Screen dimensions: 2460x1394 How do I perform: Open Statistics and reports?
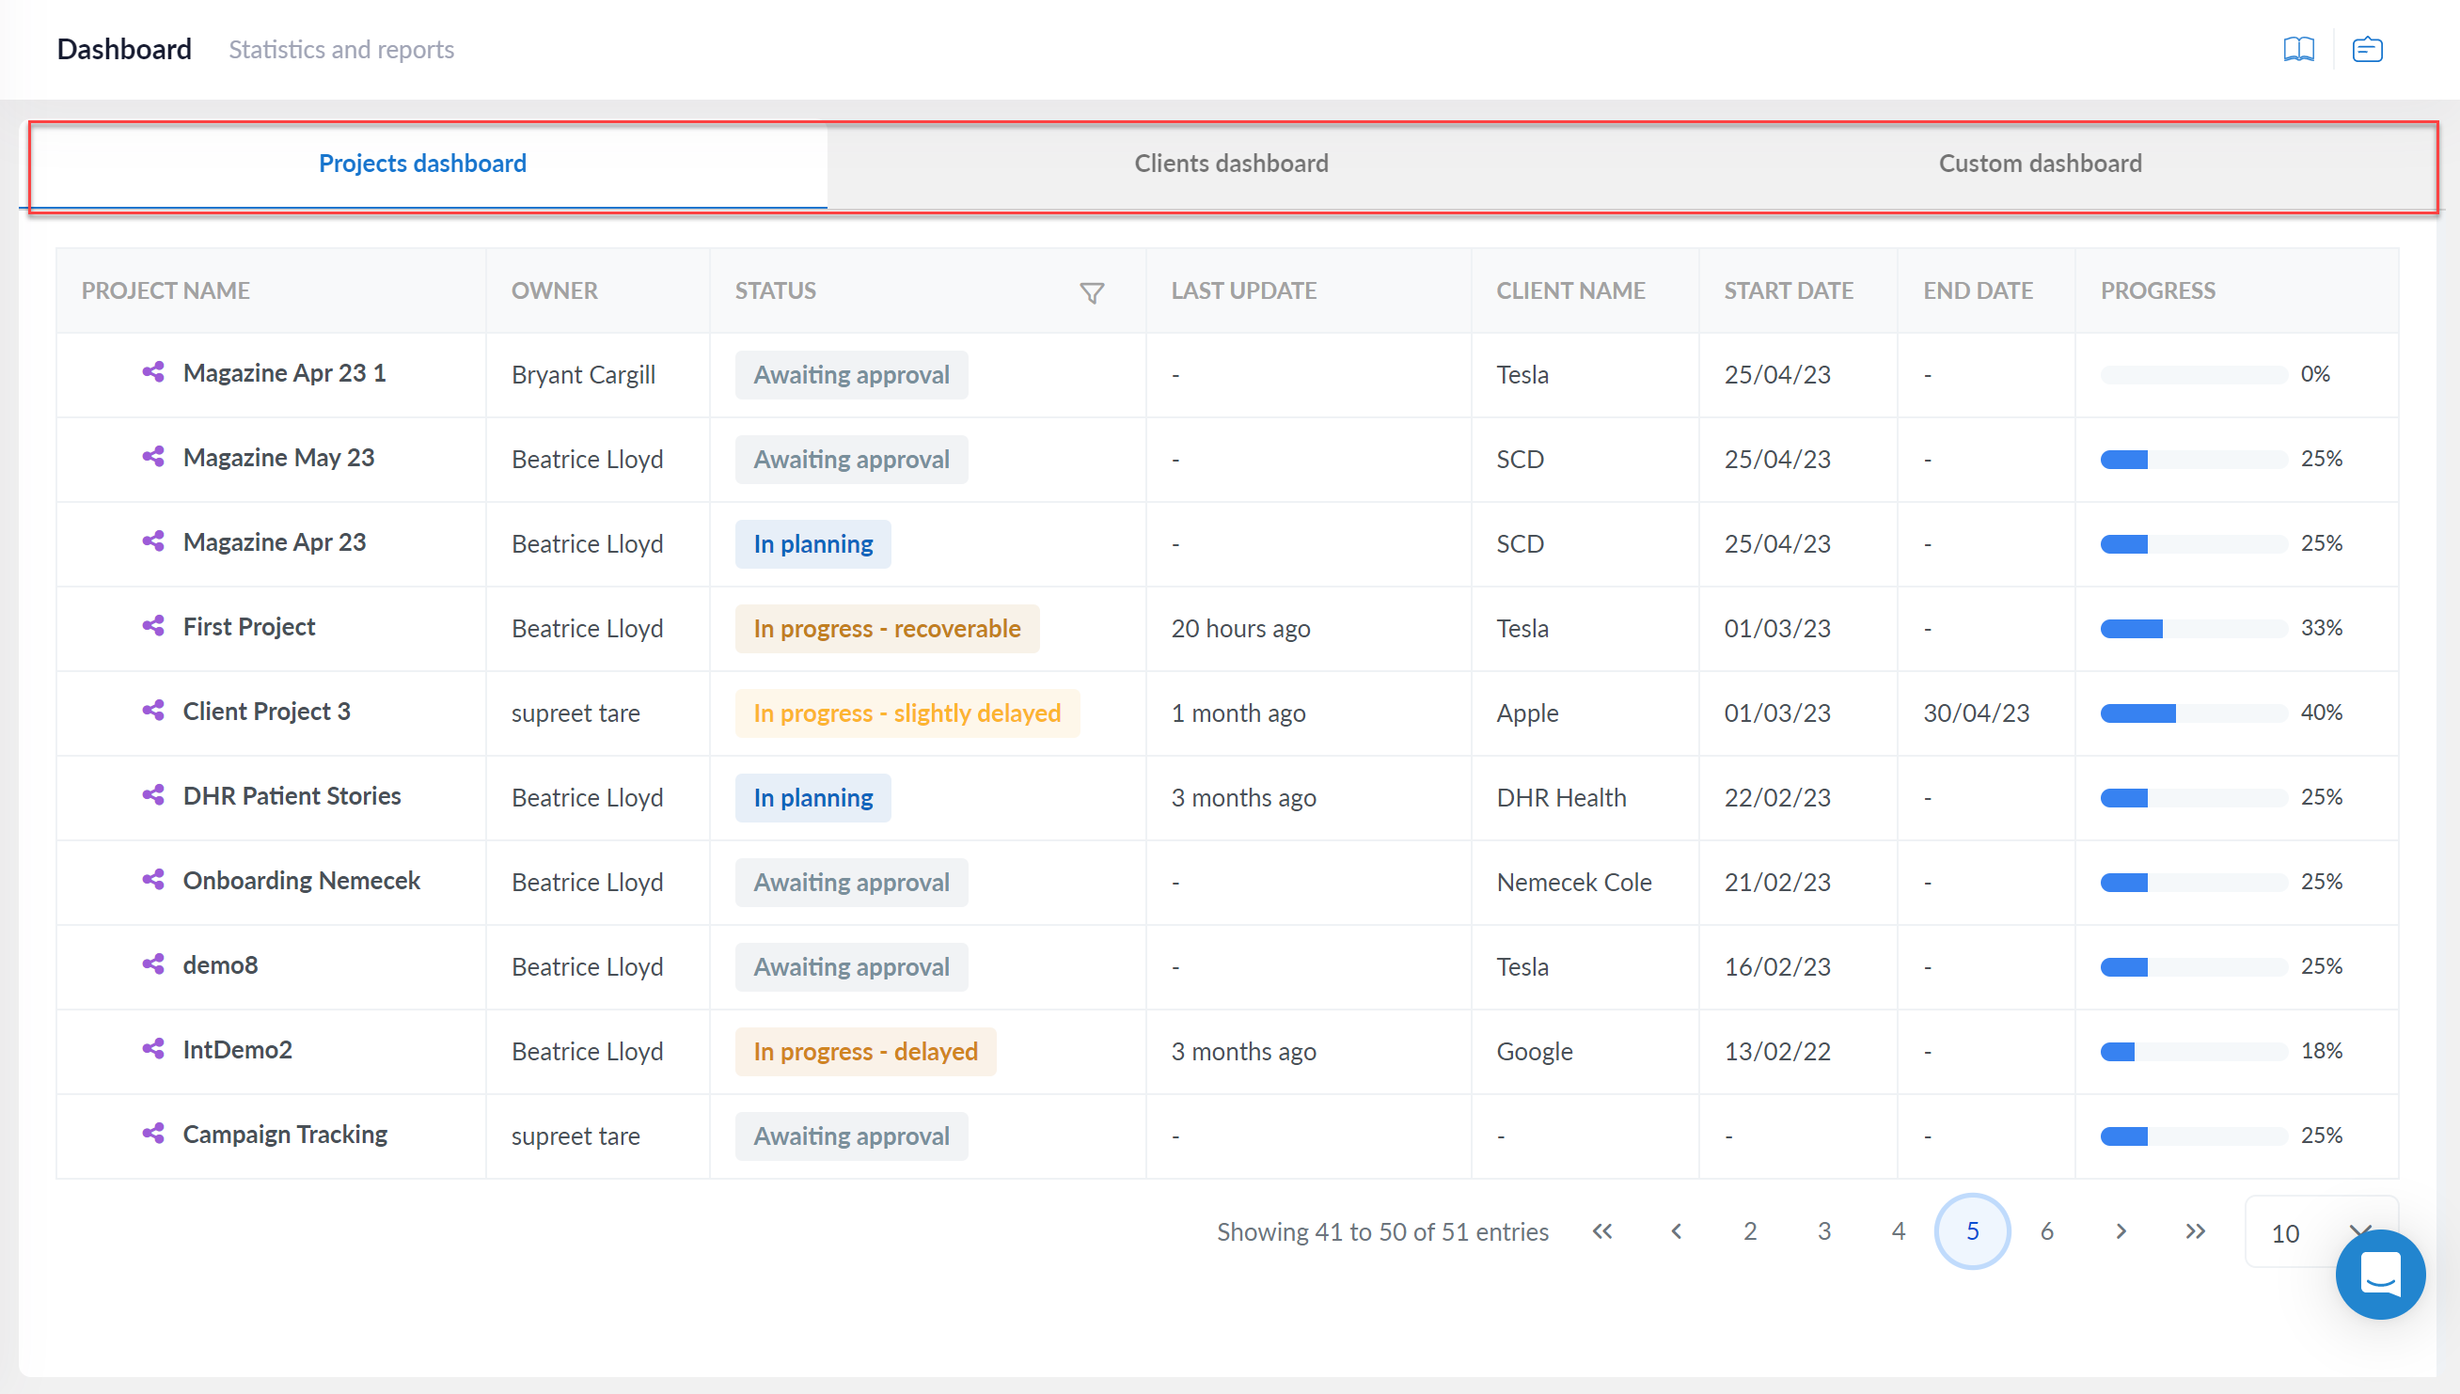point(341,49)
